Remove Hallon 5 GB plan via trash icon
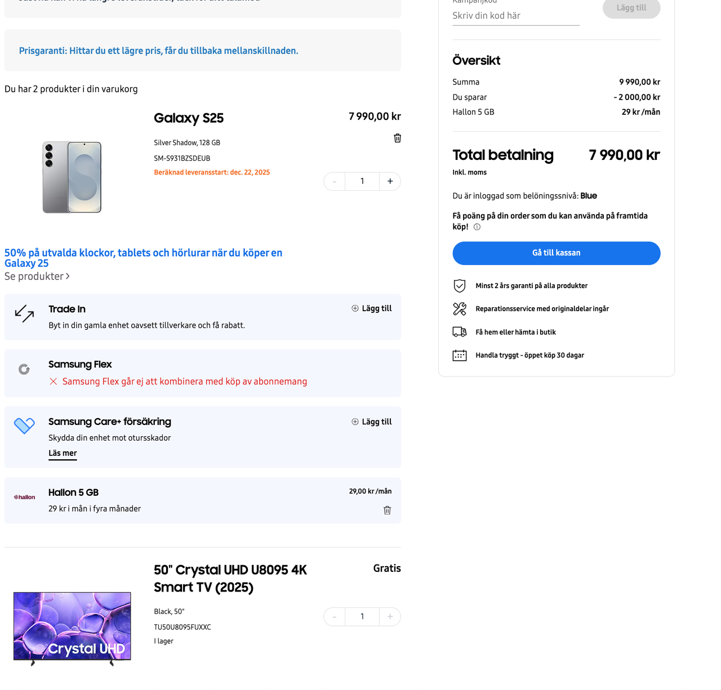Image resolution: width=721 pixels, height=690 pixels. [387, 510]
